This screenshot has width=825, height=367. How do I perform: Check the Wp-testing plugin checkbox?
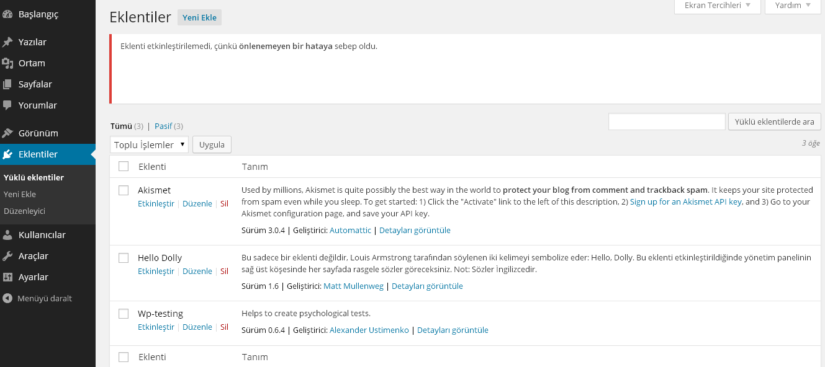click(x=124, y=314)
